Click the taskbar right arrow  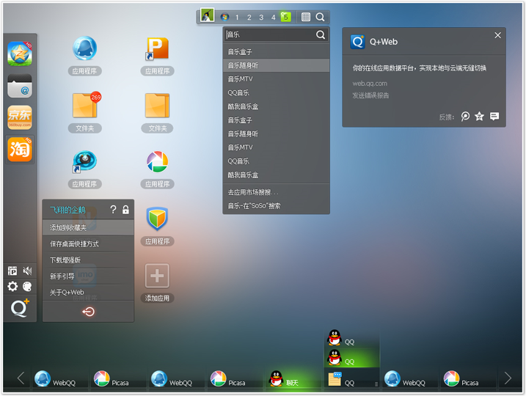[508, 378]
